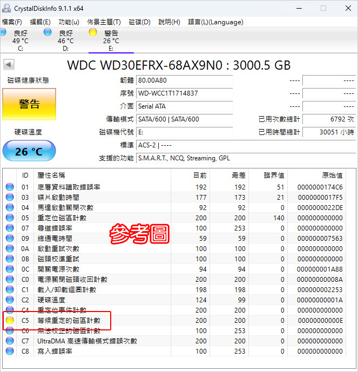Click status icon for attribute 05 重定位磁區計數
The height and width of the screenshot is (372, 358).
(10, 218)
